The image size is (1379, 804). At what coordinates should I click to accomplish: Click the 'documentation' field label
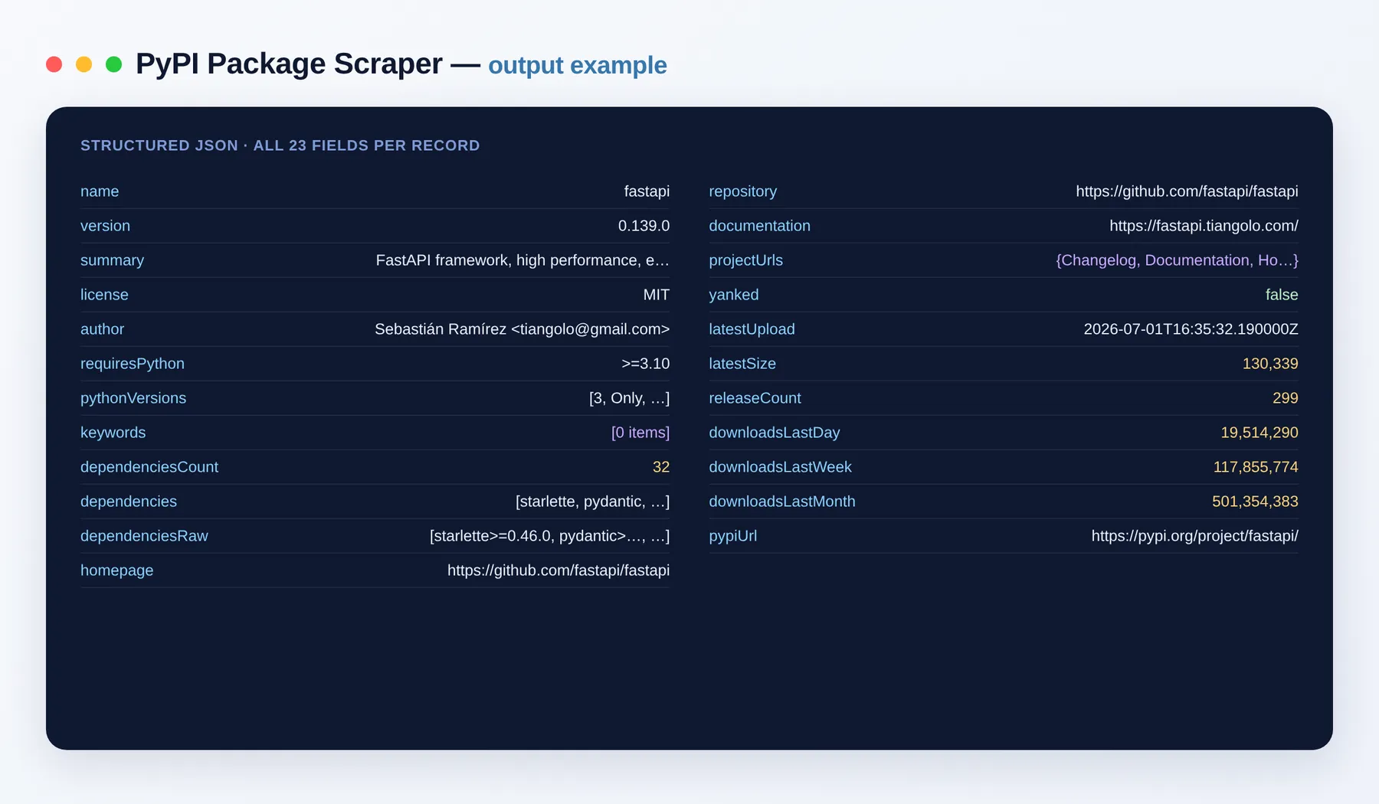tap(759, 226)
